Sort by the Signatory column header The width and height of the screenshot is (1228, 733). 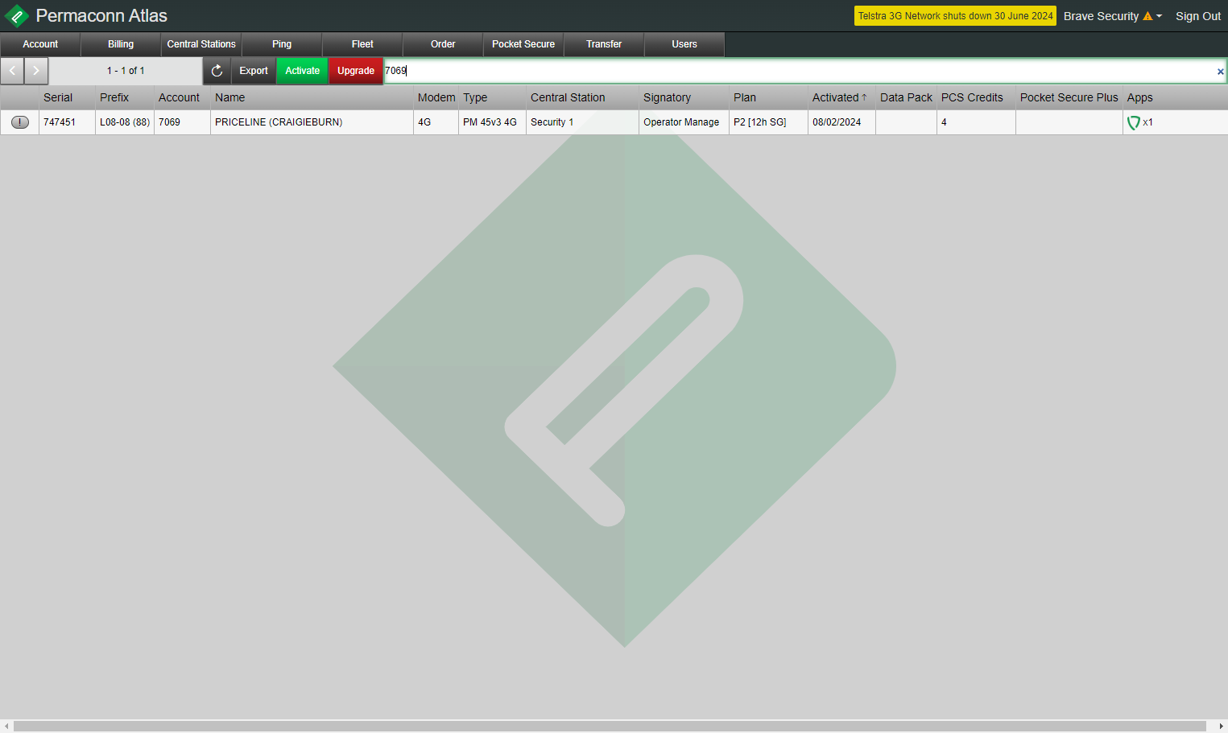click(x=684, y=97)
